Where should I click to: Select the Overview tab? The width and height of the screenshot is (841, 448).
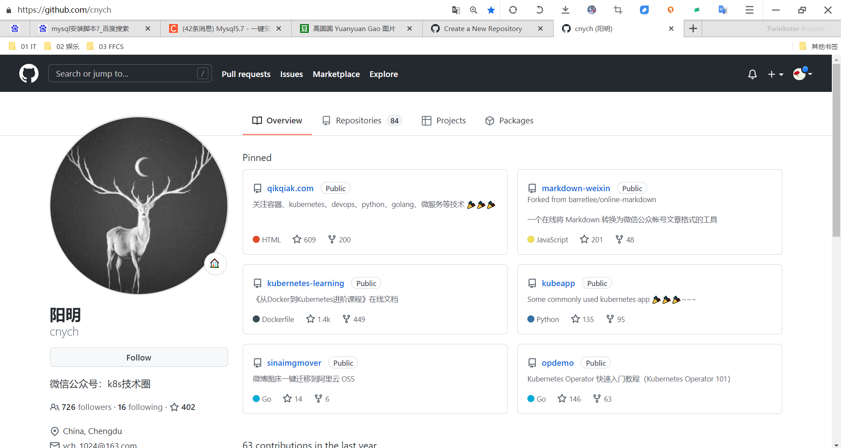click(277, 120)
